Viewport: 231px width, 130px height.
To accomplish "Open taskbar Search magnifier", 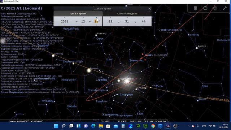I will coord(64,126).
